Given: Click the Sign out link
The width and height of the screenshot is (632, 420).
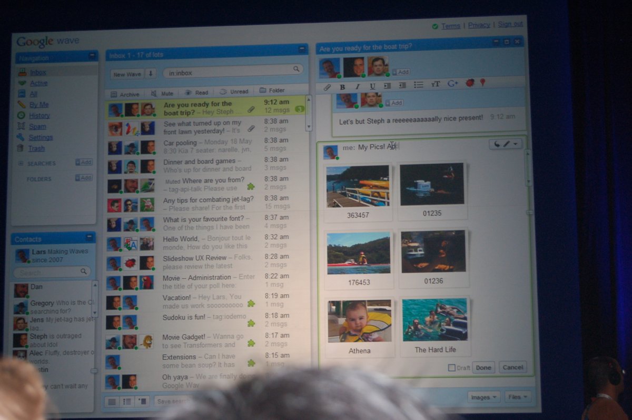Looking at the screenshot, I should tap(510, 24).
